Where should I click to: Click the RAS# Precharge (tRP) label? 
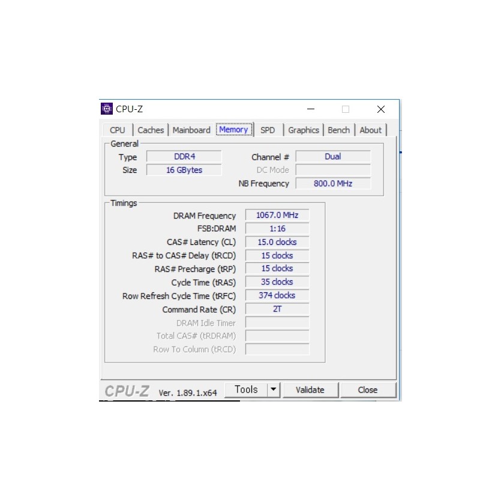[195, 269]
